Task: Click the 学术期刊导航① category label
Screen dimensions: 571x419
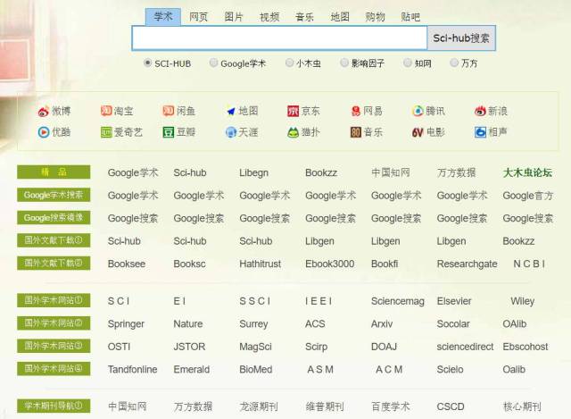Action: pos(54,406)
